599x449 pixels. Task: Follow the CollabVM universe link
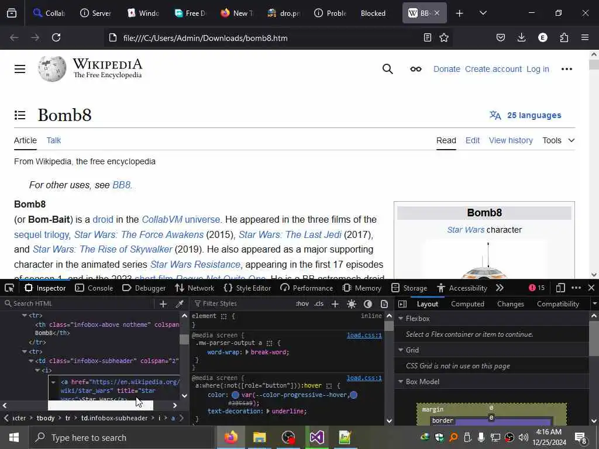[181, 220]
